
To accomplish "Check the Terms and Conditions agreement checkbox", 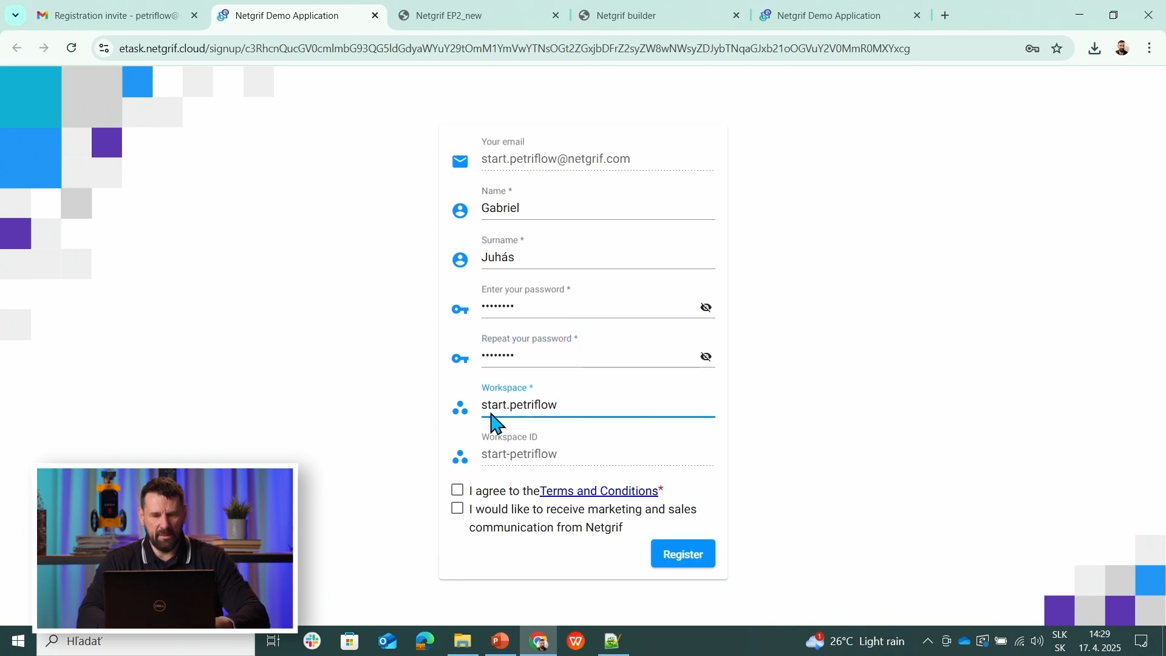I will [x=457, y=490].
